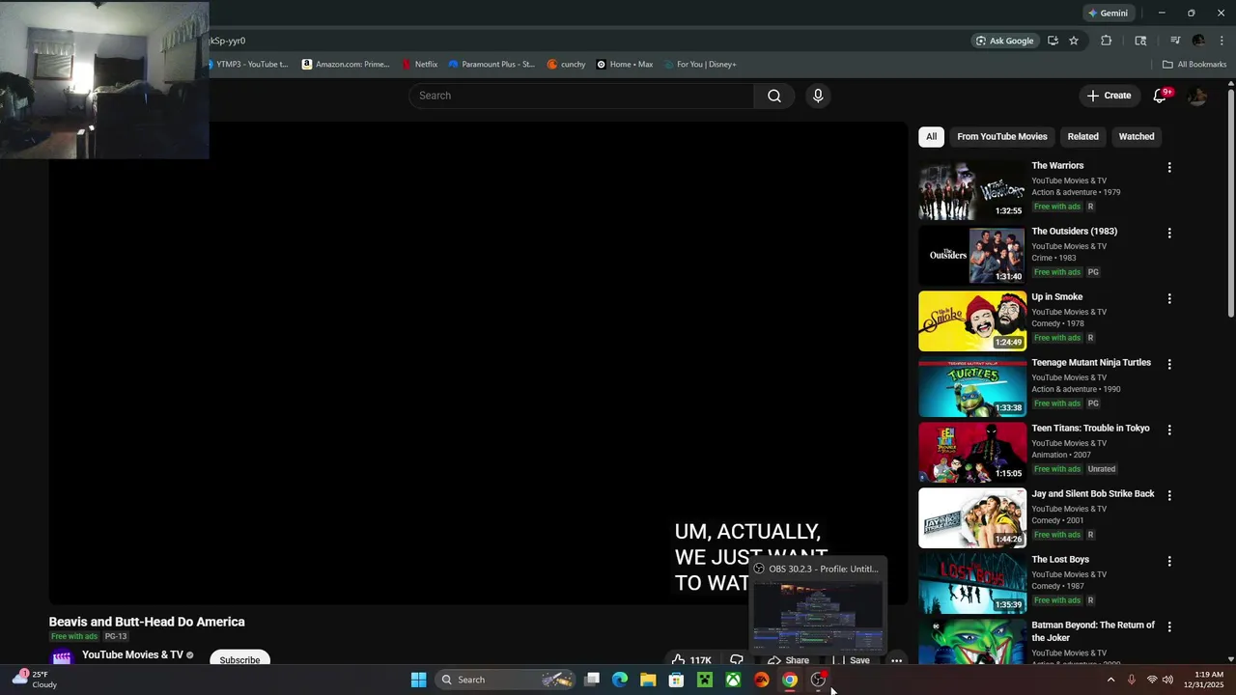This screenshot has height=695, width=1236.
Task: Open more actions ellipsis under video
Action: pyautogui.click(x=896, y=660)
